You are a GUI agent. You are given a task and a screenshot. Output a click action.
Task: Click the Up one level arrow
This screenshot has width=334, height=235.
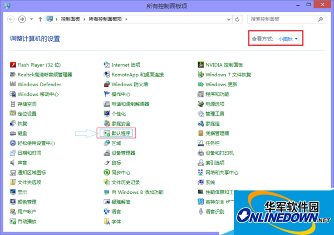click(x=40, y=19)
